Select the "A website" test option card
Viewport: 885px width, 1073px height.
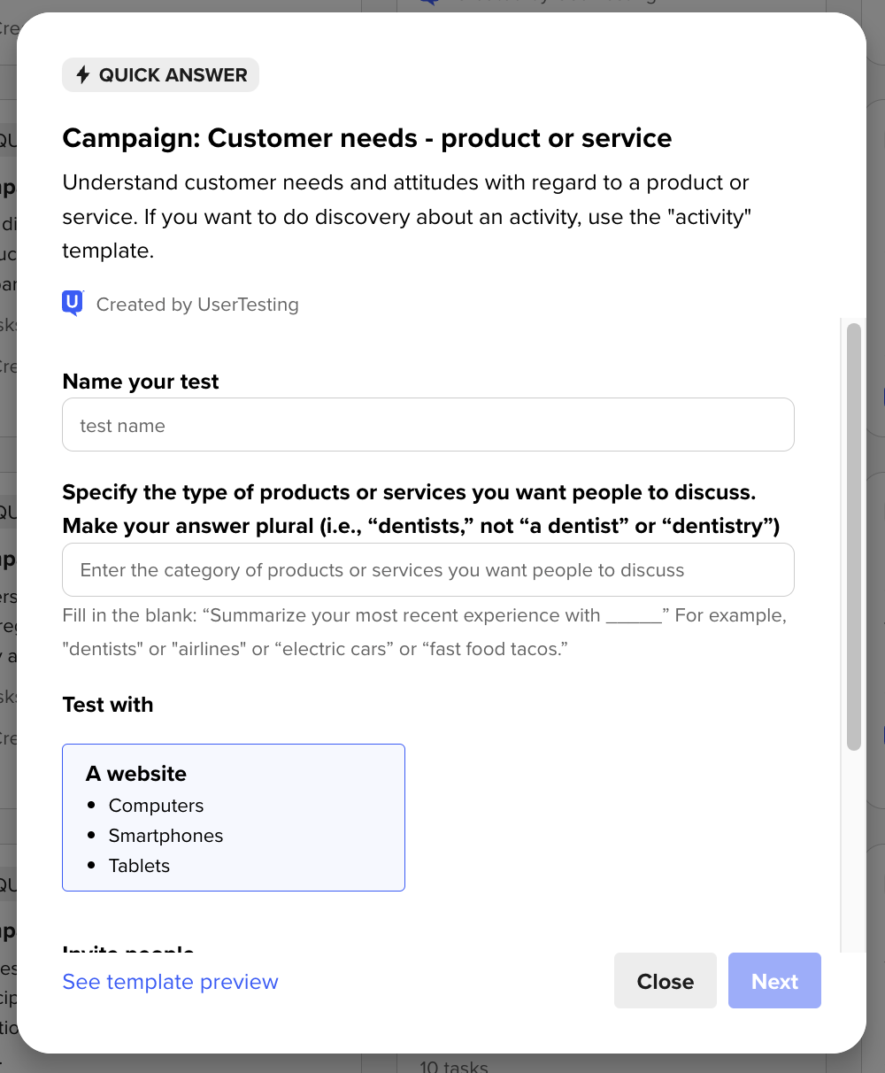(234, 816)
